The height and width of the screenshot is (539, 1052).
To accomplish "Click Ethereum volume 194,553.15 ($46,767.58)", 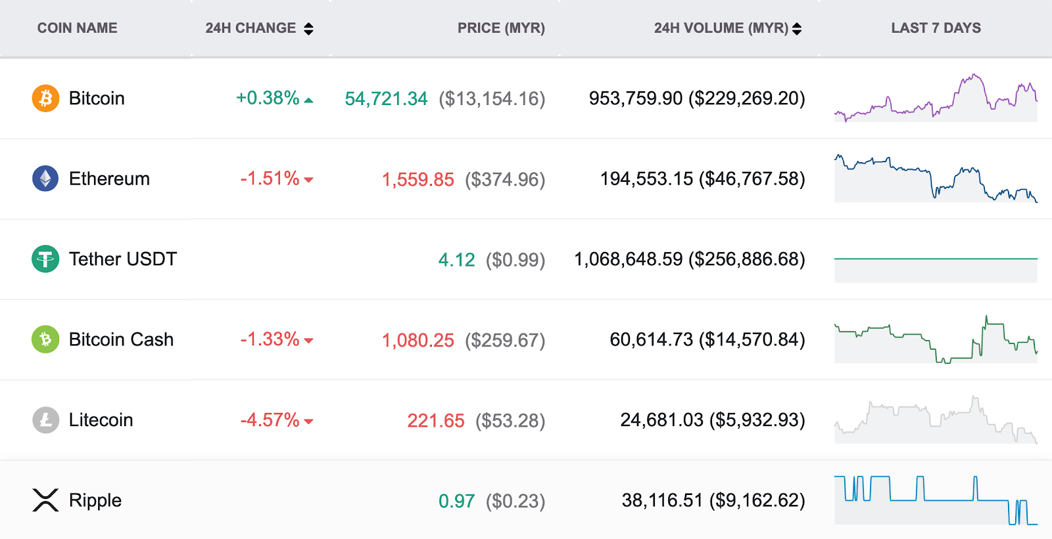I will [703, 179].
